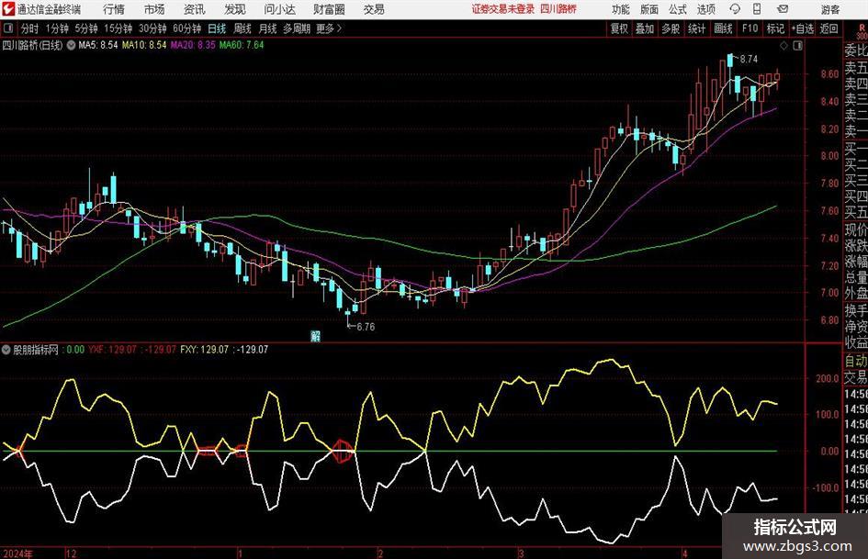Click the MA60: 7.64 value
This screenshot has width=868, height=559.
(242, 45)
